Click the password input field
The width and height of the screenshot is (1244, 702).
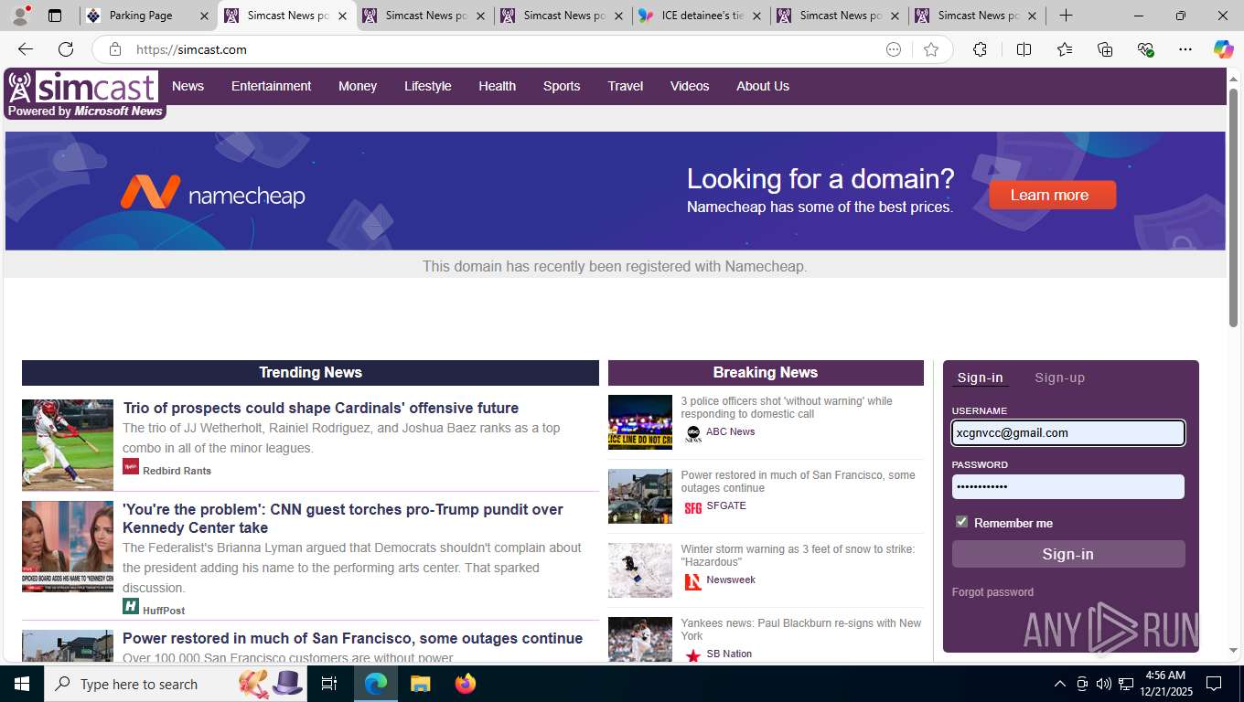[1067, 486]
